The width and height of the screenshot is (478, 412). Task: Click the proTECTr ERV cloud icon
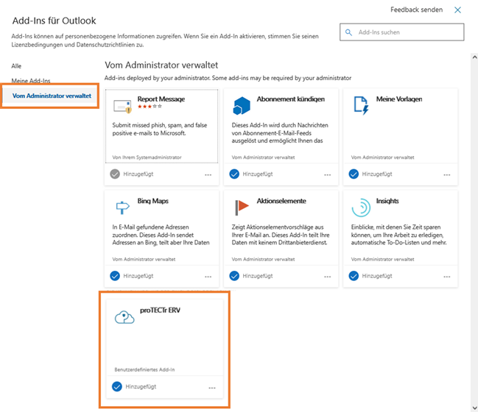[x=124, y=317]
